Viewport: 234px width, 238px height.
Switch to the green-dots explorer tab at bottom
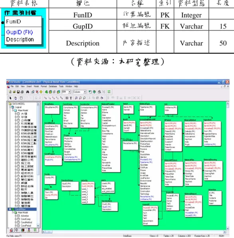pyautogui.click(x=35, y=230)
